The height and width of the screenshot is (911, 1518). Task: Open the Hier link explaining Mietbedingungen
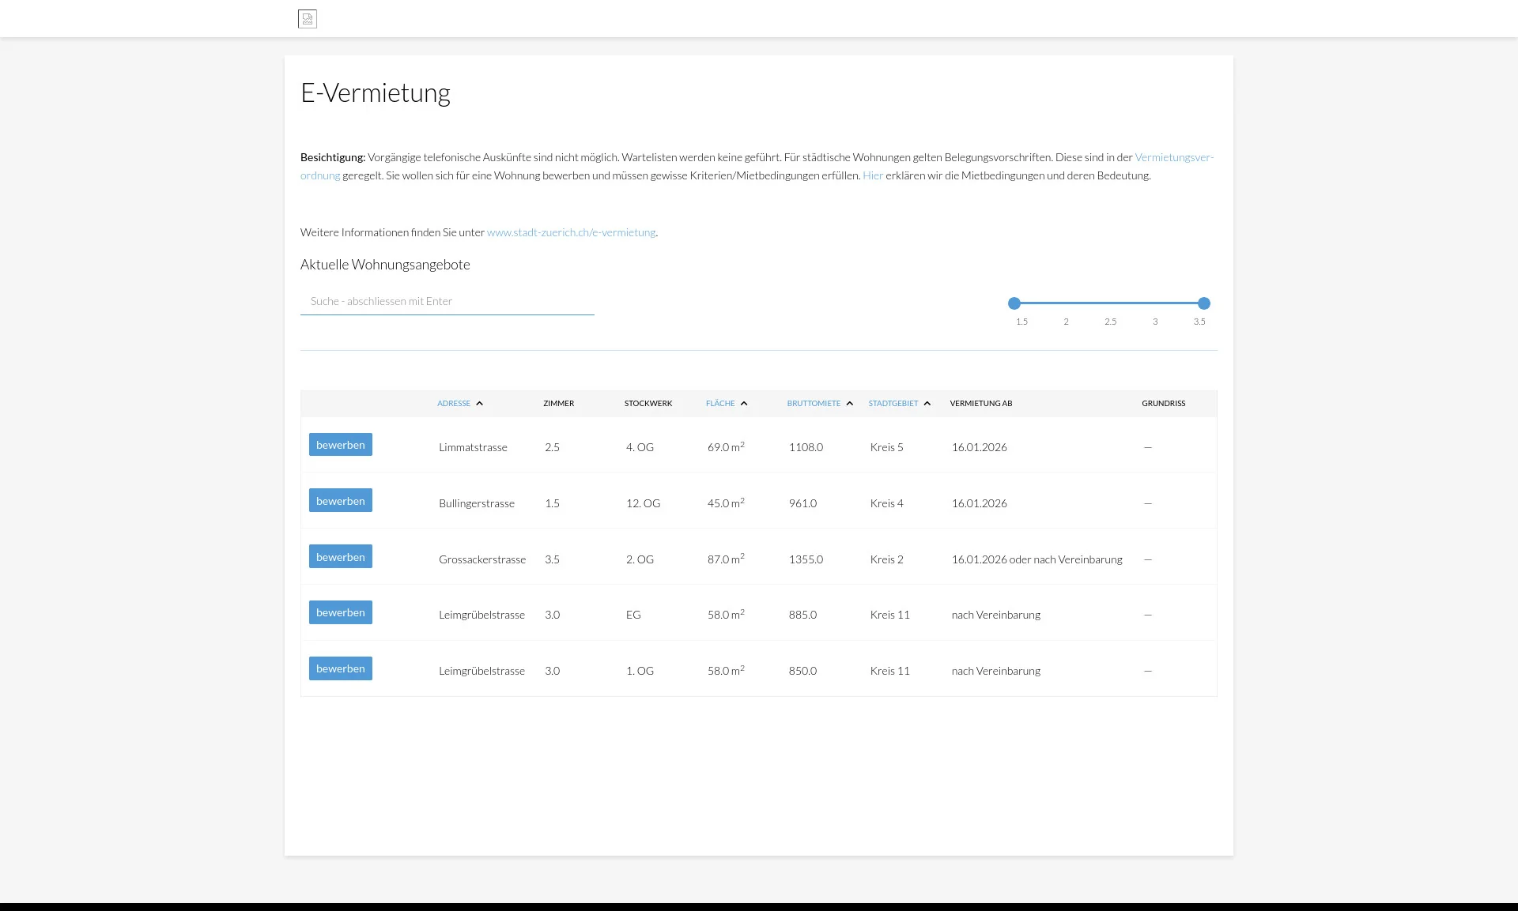[872, 176]
